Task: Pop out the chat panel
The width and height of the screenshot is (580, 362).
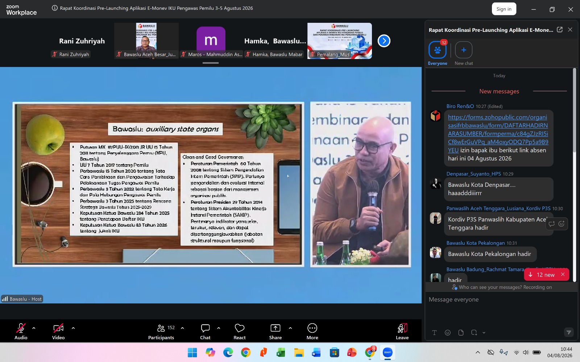Action: [x=560, y=30]
